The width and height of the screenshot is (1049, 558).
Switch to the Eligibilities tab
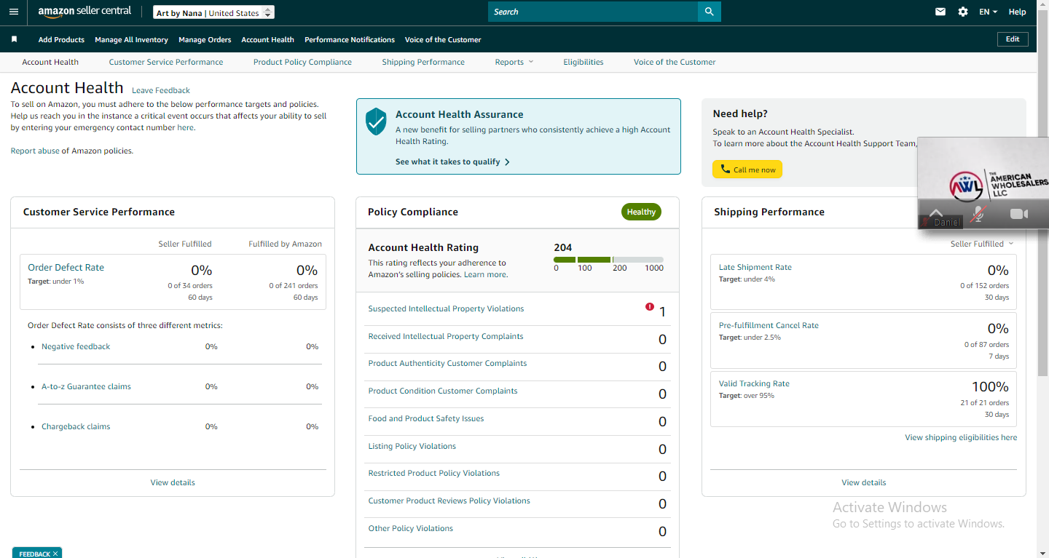(x=584, y=62)
